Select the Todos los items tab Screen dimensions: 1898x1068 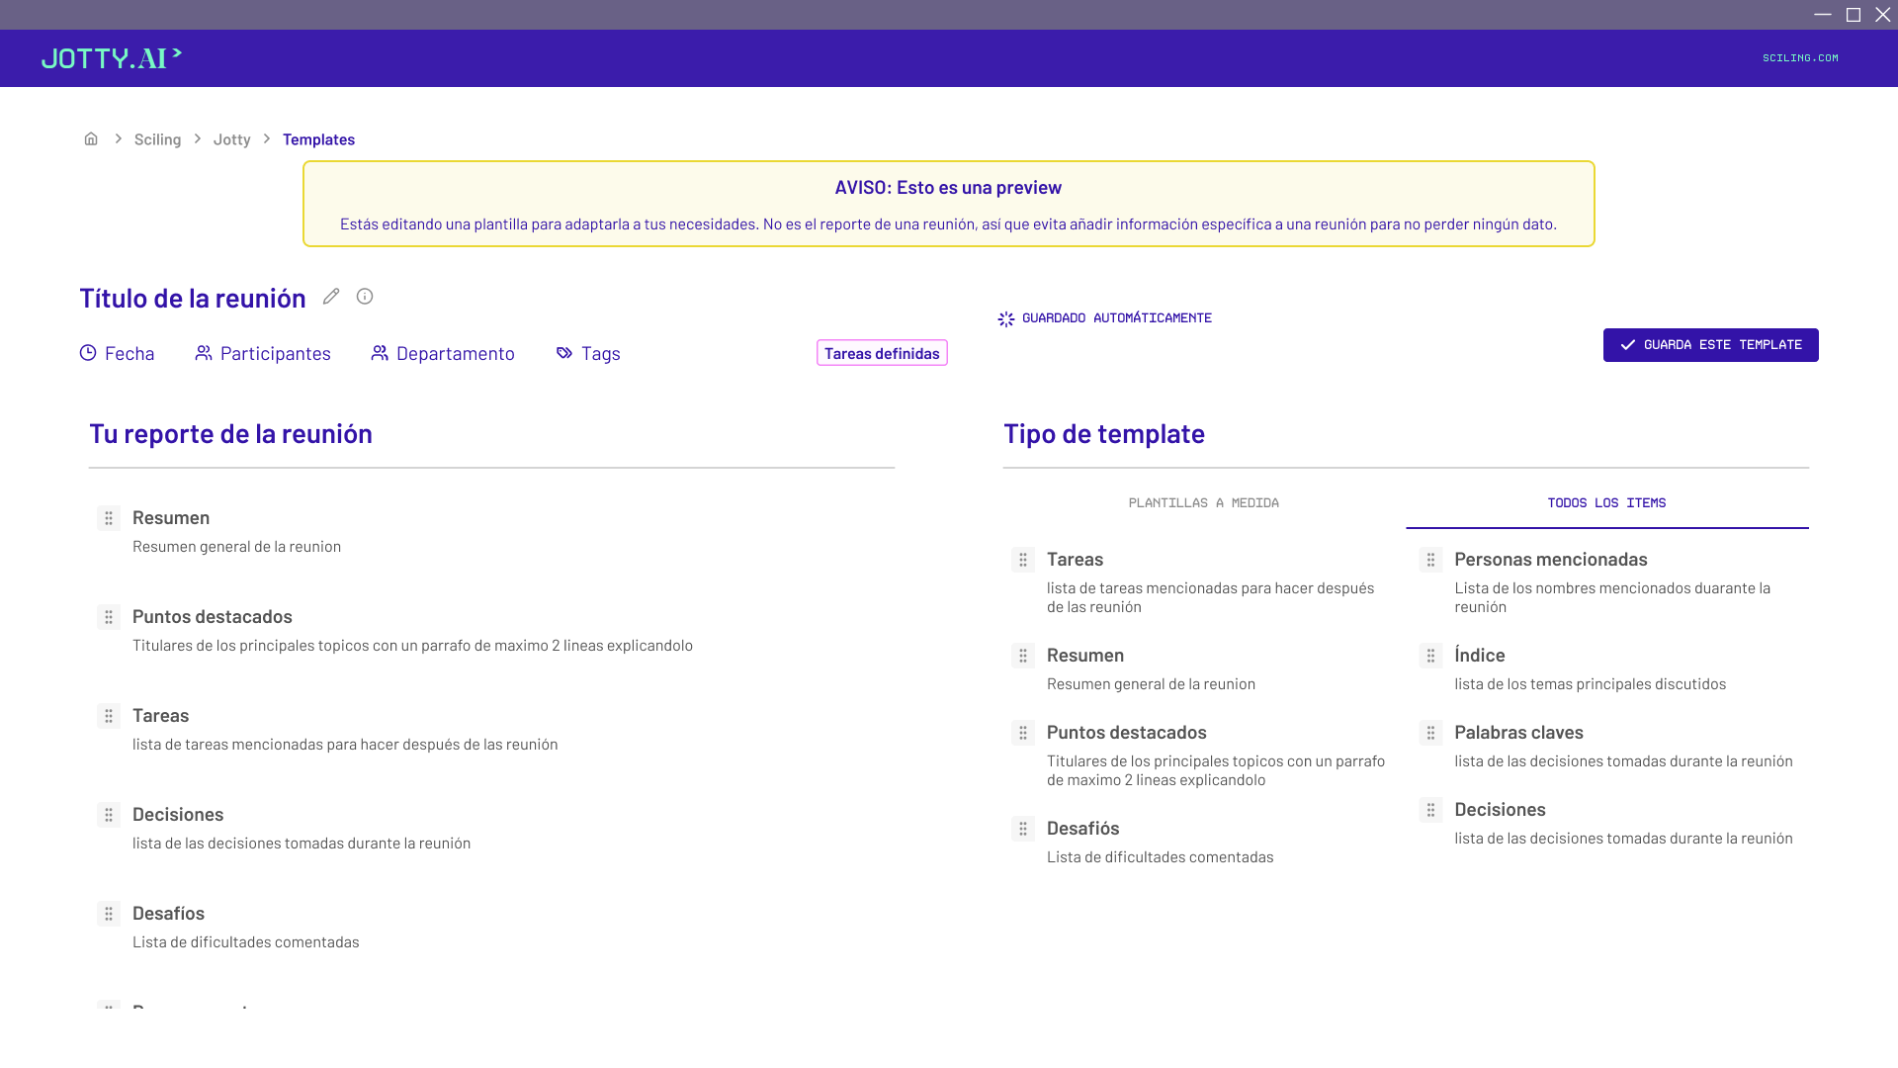[1606, 503]
